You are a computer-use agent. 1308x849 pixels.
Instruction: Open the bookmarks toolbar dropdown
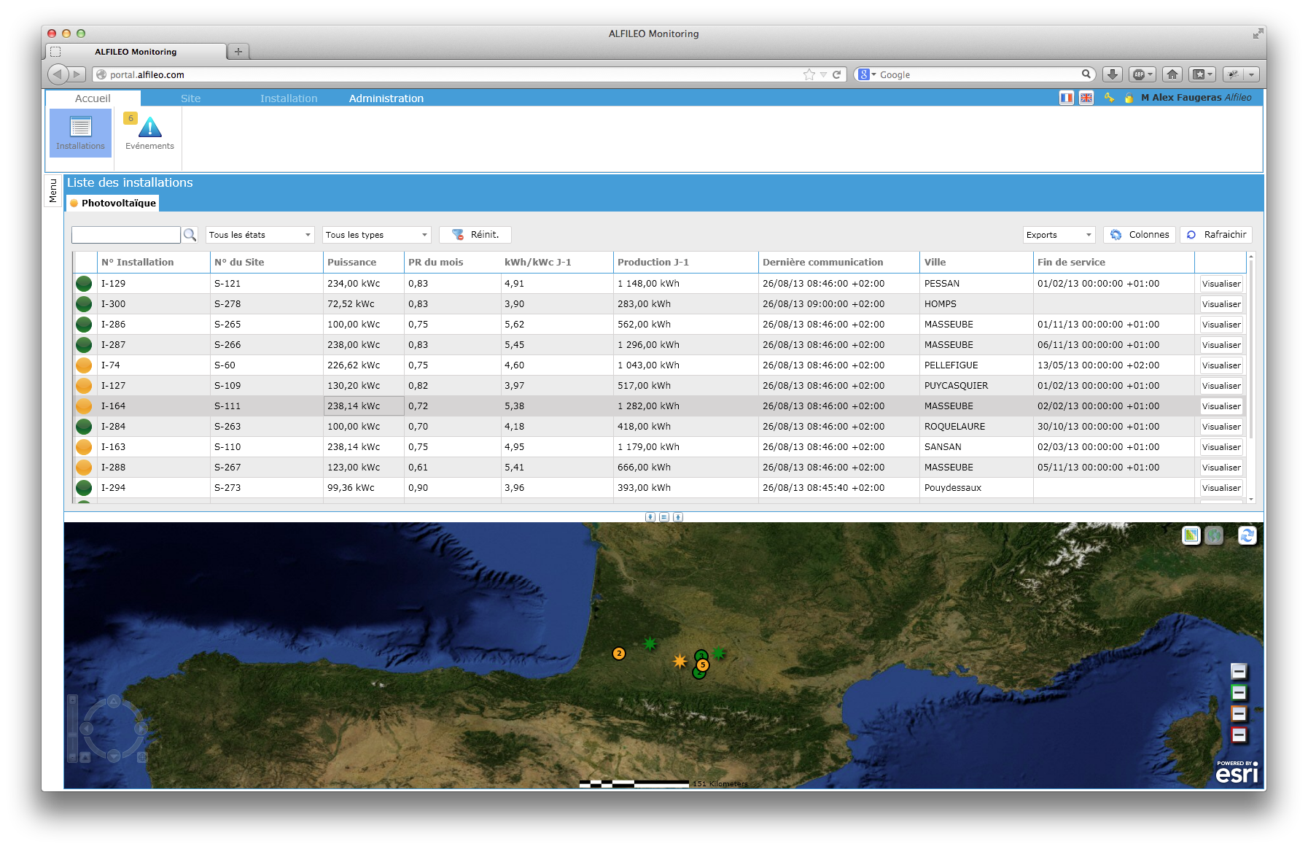pos(1202,74)
